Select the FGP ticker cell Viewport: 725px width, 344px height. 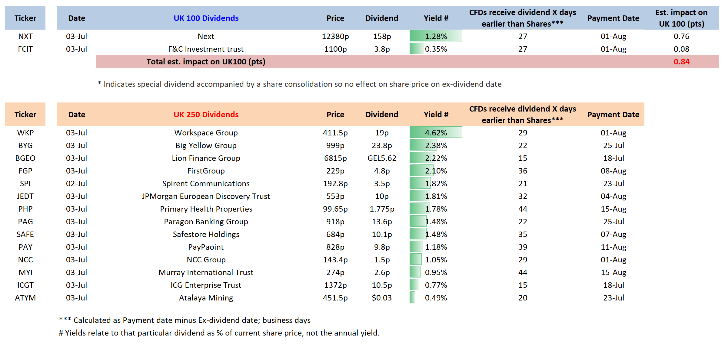(25, 171)
